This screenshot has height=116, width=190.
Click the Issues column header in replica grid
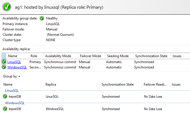click(177, 56)
